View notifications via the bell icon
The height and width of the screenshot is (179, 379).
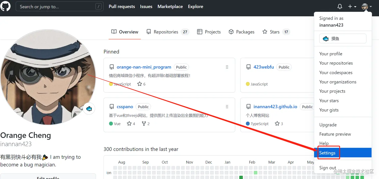coord(340,7)
